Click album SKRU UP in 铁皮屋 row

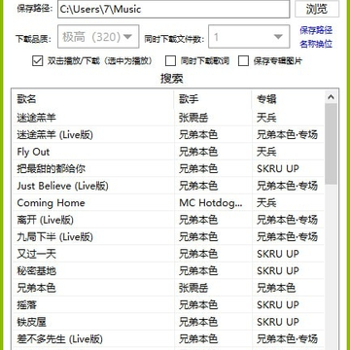pos(278,322)
